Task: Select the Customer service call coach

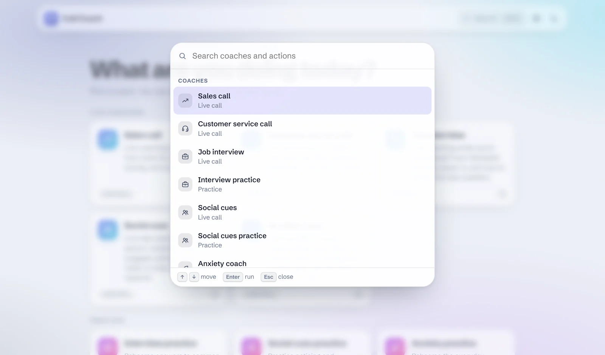Action: (x=302, y=128)
